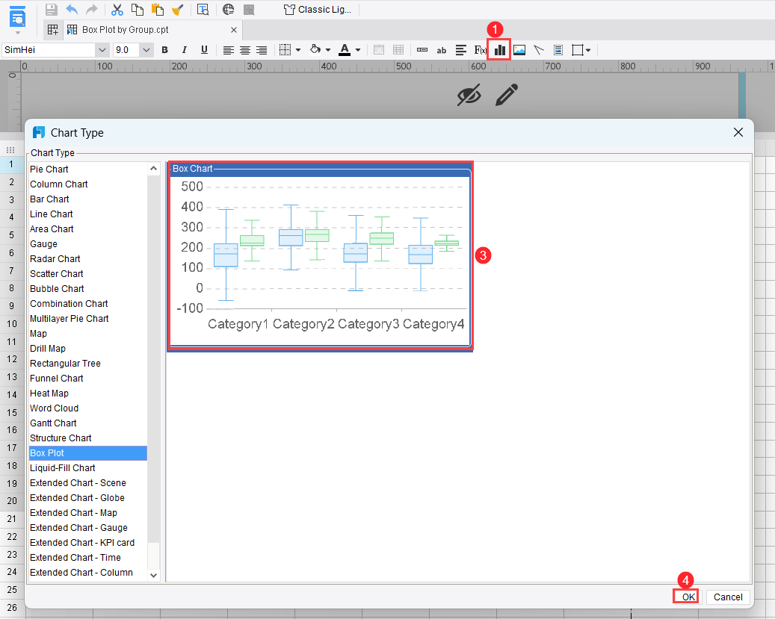The height and width of the screenshot is (619, 775).
Task: Click the floating element frame icon
Action: click(x=577, y=50)
